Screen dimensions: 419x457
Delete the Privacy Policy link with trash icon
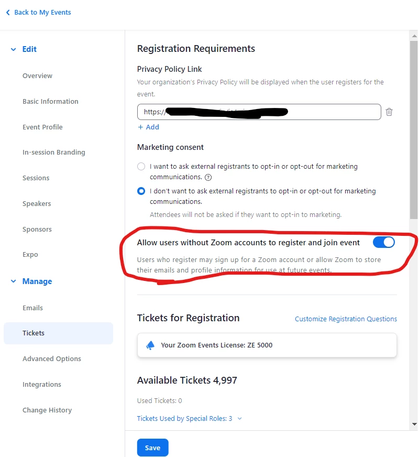[x=389, y=112]
